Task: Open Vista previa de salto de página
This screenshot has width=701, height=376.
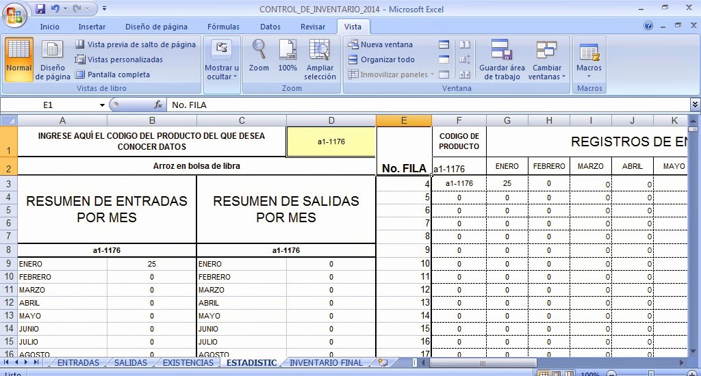Action: [136, 44]
